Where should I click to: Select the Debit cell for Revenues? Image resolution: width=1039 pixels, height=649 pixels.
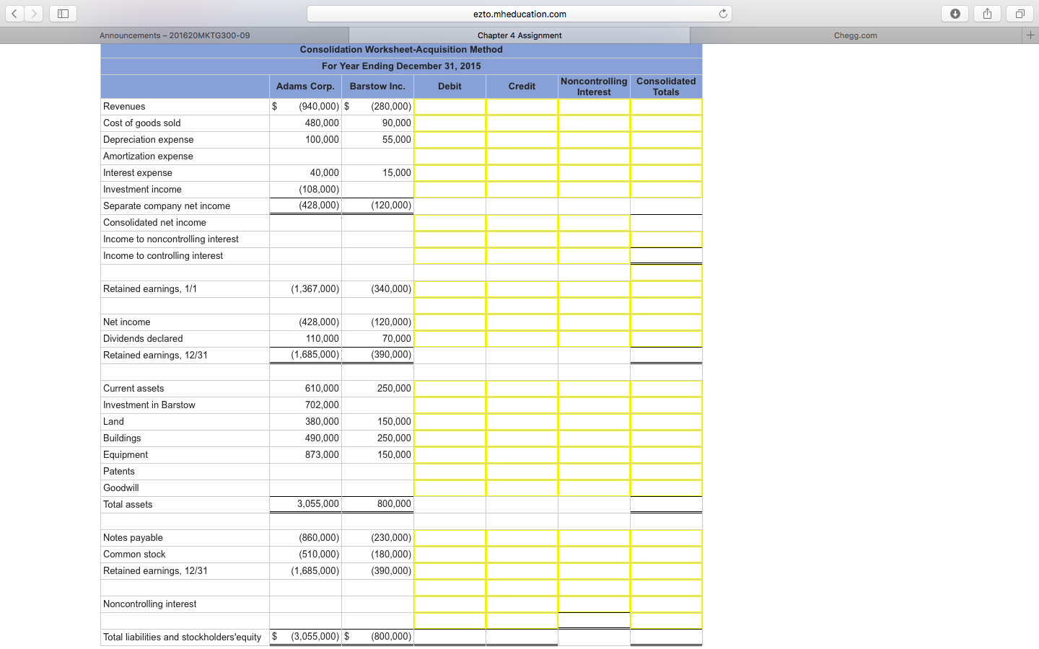[450, 107]
